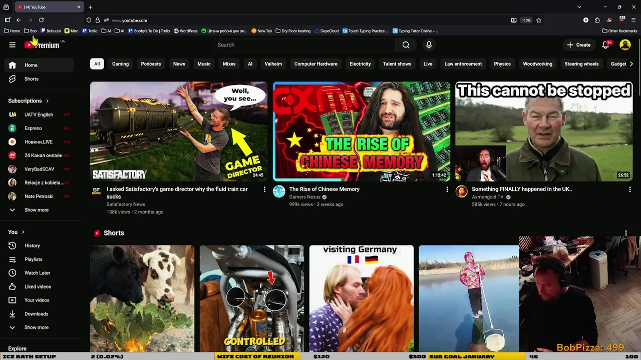The height and width of the screenshot is (360, 641).
Task: Open Liked videos list
Action: click(38, 286)
